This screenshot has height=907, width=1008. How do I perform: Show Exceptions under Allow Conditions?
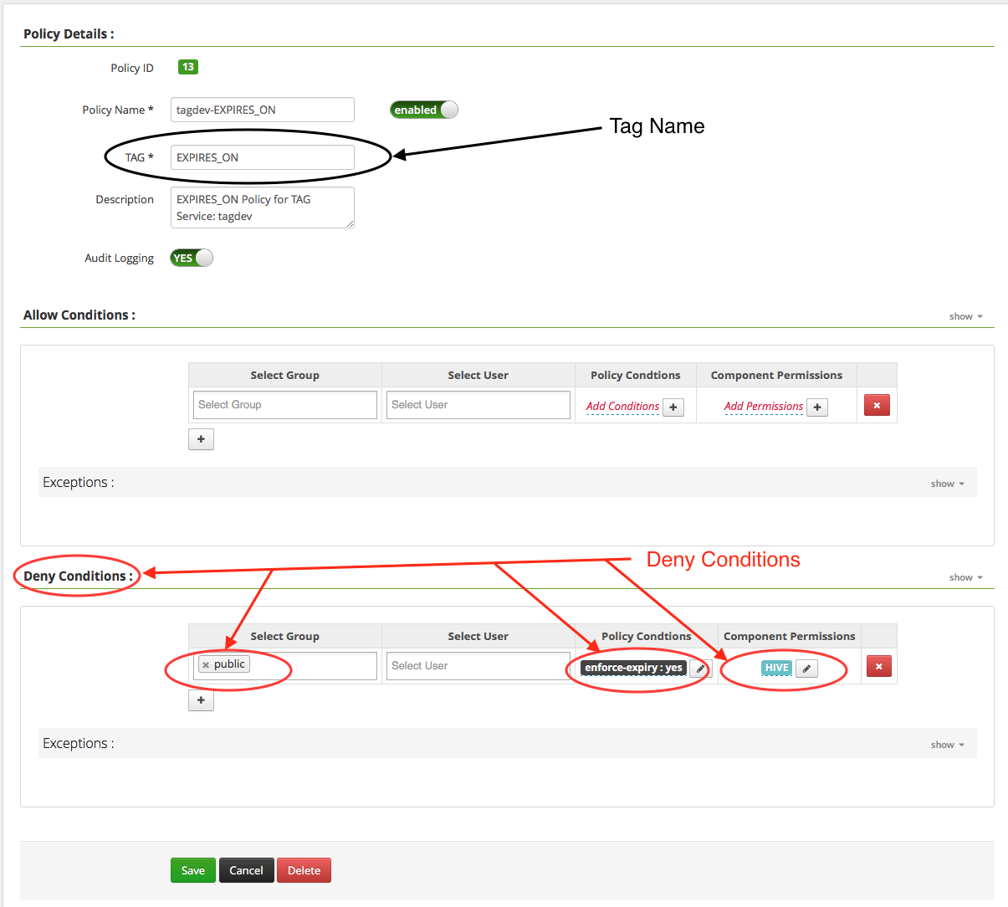pyautogui.click(x=947, y=484)
